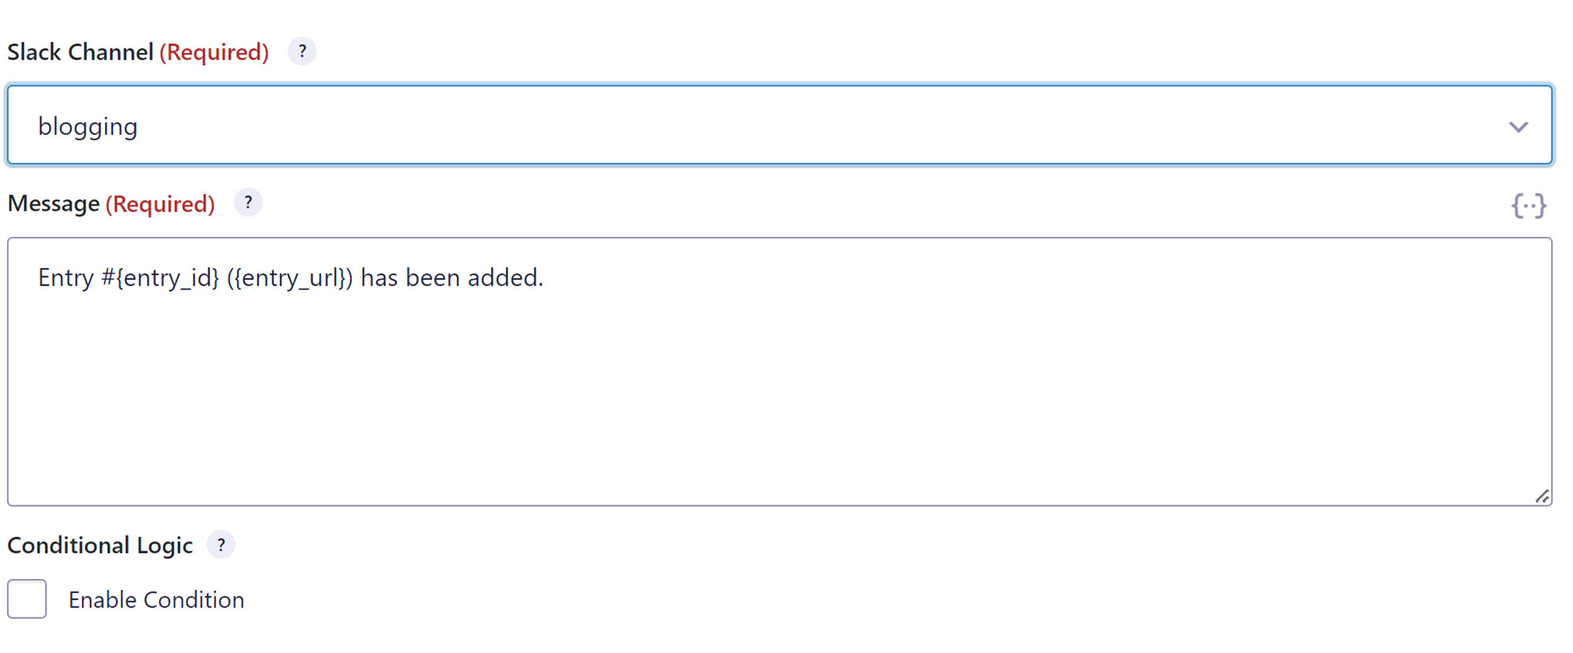Open the Message field help tooltip icon
The image size is (1573, 653).
click(248, 203)
